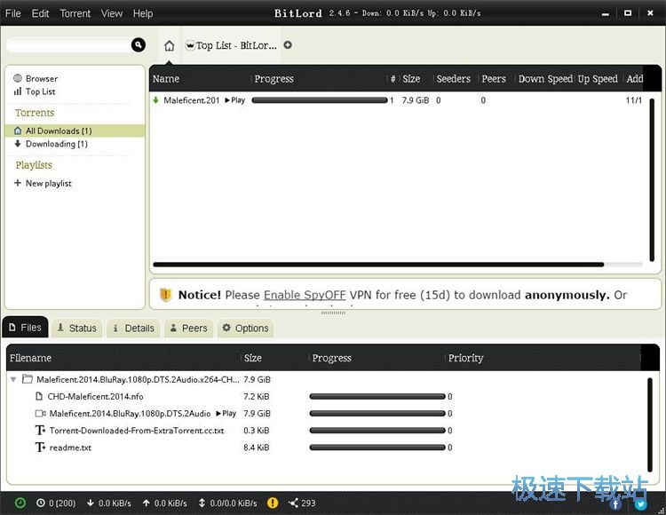The height and width of the screenshot is (515, 666).
Task: Click the shield warning icon in notice
Action: (166, 294)
